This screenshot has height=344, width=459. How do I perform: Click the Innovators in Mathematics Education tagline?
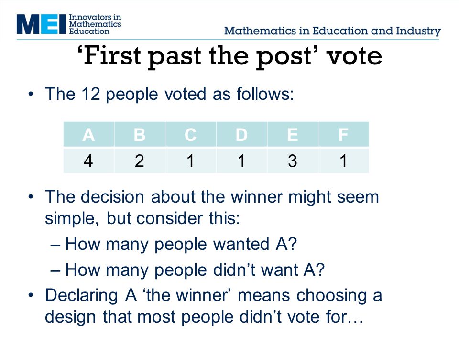[x=95, y=24]
